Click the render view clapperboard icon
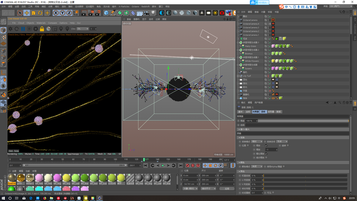The image size is (357, 201). click(x=84, y=13)
